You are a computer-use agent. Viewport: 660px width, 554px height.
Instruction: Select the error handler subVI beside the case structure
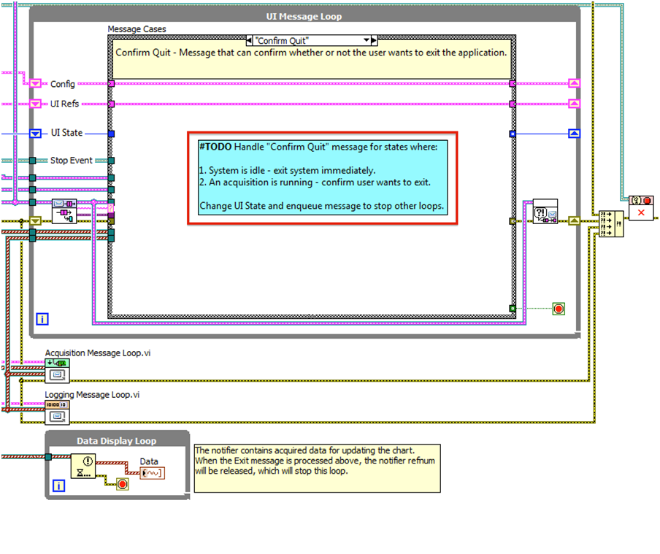[545, 210]
